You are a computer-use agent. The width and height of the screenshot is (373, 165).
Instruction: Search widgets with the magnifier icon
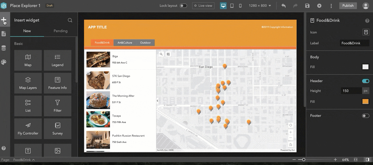[x=70, y=20]
